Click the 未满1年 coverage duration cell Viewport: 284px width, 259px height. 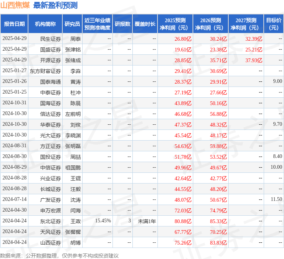147,221
